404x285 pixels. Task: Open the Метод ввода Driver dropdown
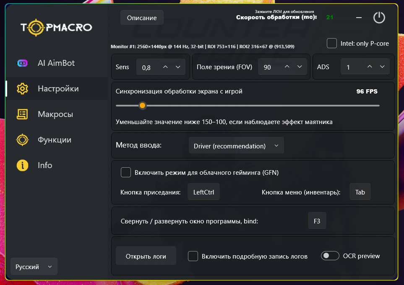236,146
